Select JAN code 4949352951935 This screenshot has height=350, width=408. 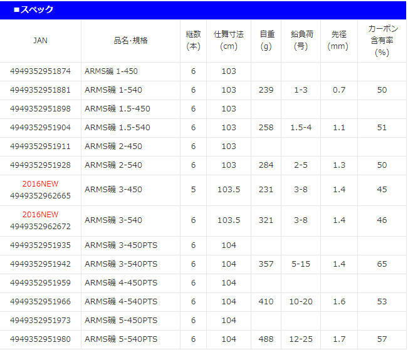(x=40, y=245)
